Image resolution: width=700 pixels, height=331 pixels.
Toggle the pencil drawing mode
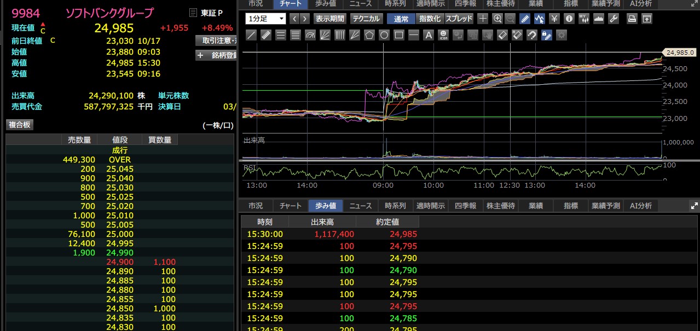tap(525, 19)
